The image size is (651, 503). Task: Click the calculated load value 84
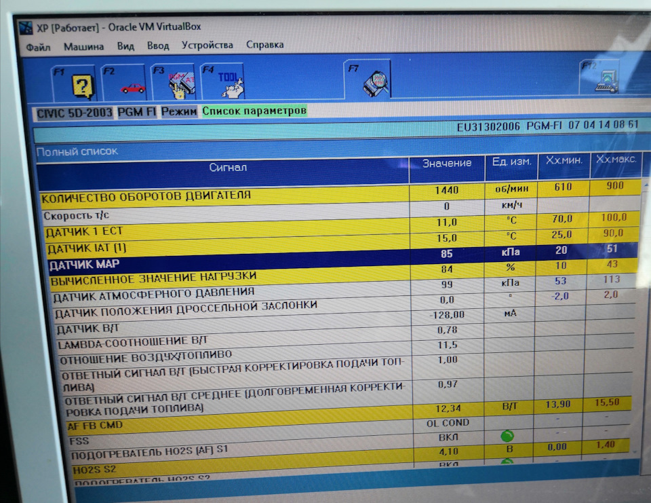pyautogui.click(x=447, y=269)
